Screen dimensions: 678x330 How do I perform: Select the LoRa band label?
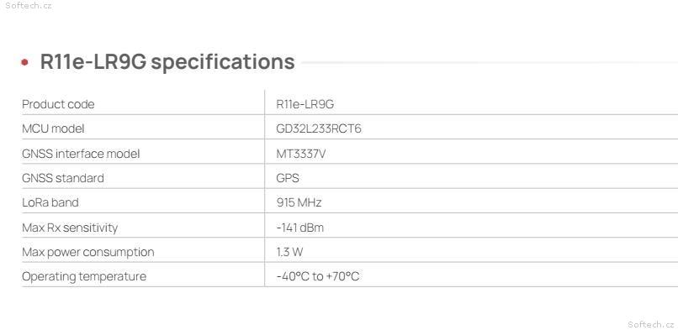tap(50, 202)
